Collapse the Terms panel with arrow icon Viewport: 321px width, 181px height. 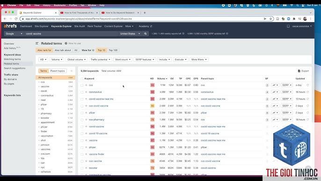pyautogui.click(x=72, y=71)
